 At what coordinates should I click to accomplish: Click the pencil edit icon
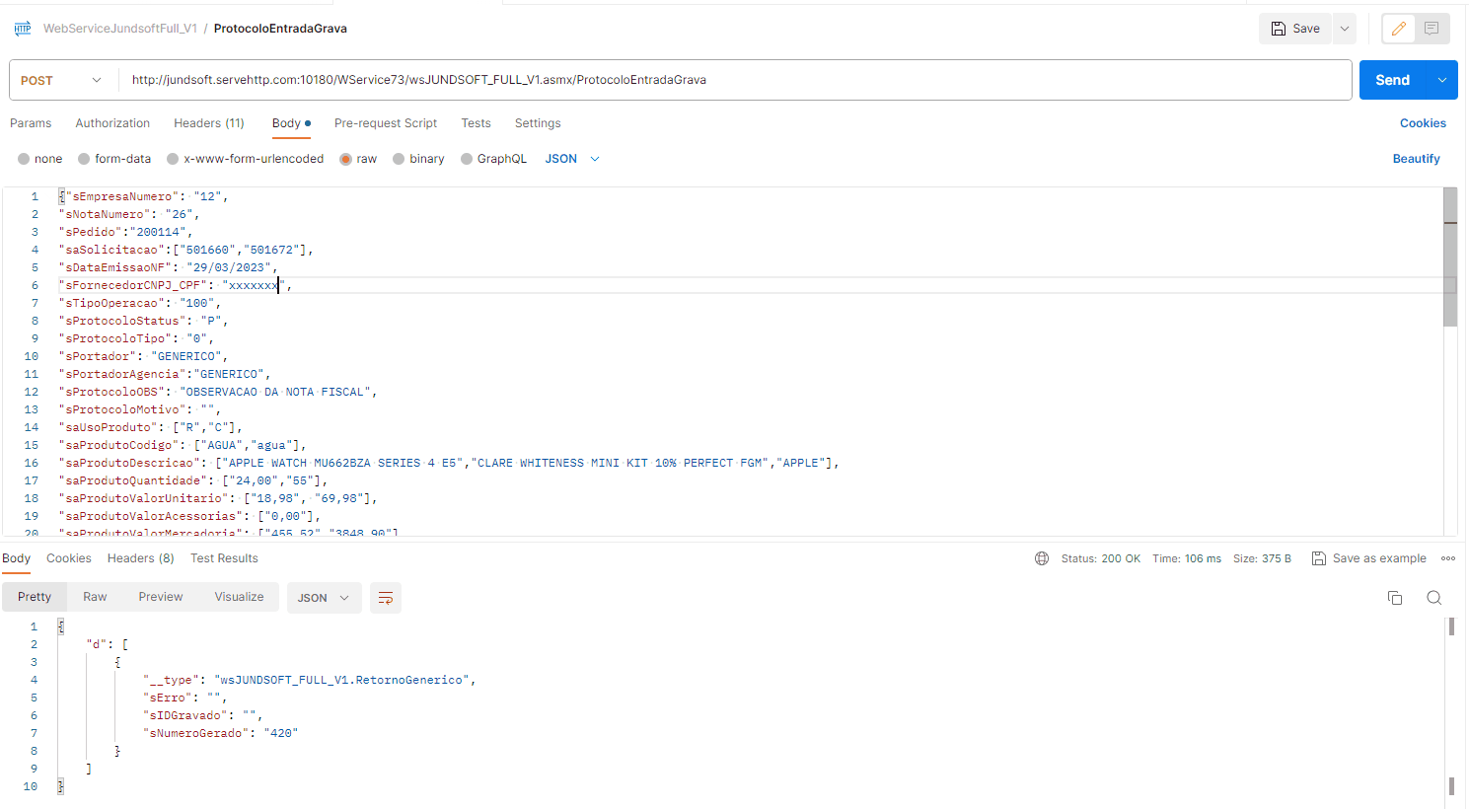click(x=1398, y=29)
